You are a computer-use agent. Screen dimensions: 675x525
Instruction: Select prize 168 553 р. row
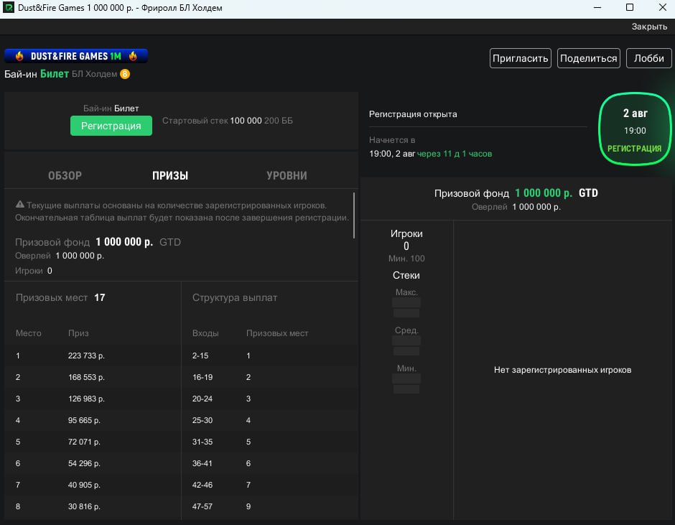coord(86,377)
